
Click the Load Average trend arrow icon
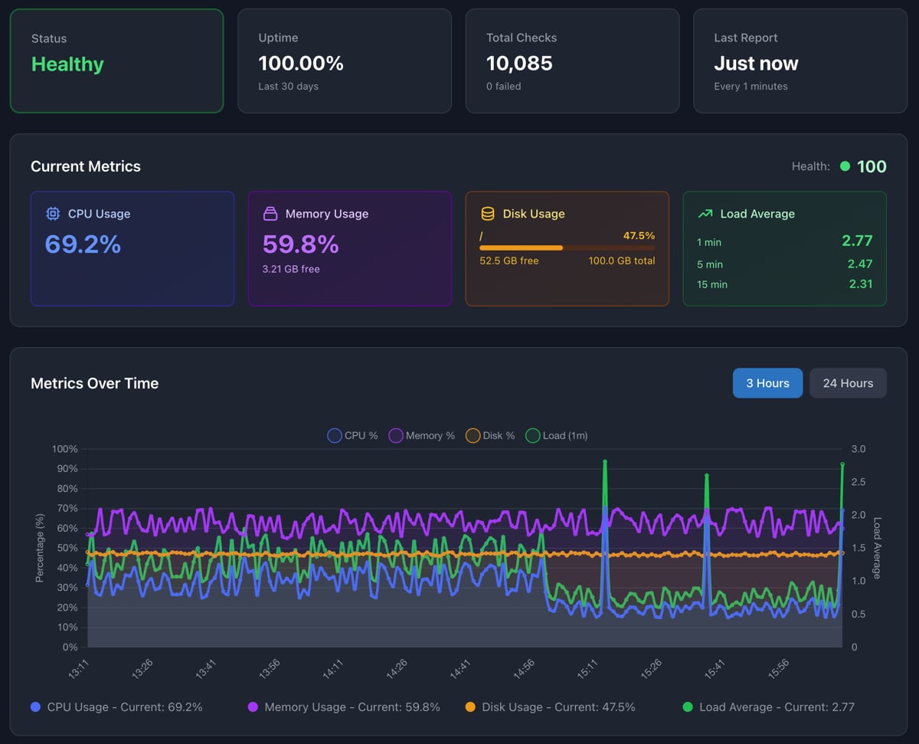coord(705,214)
